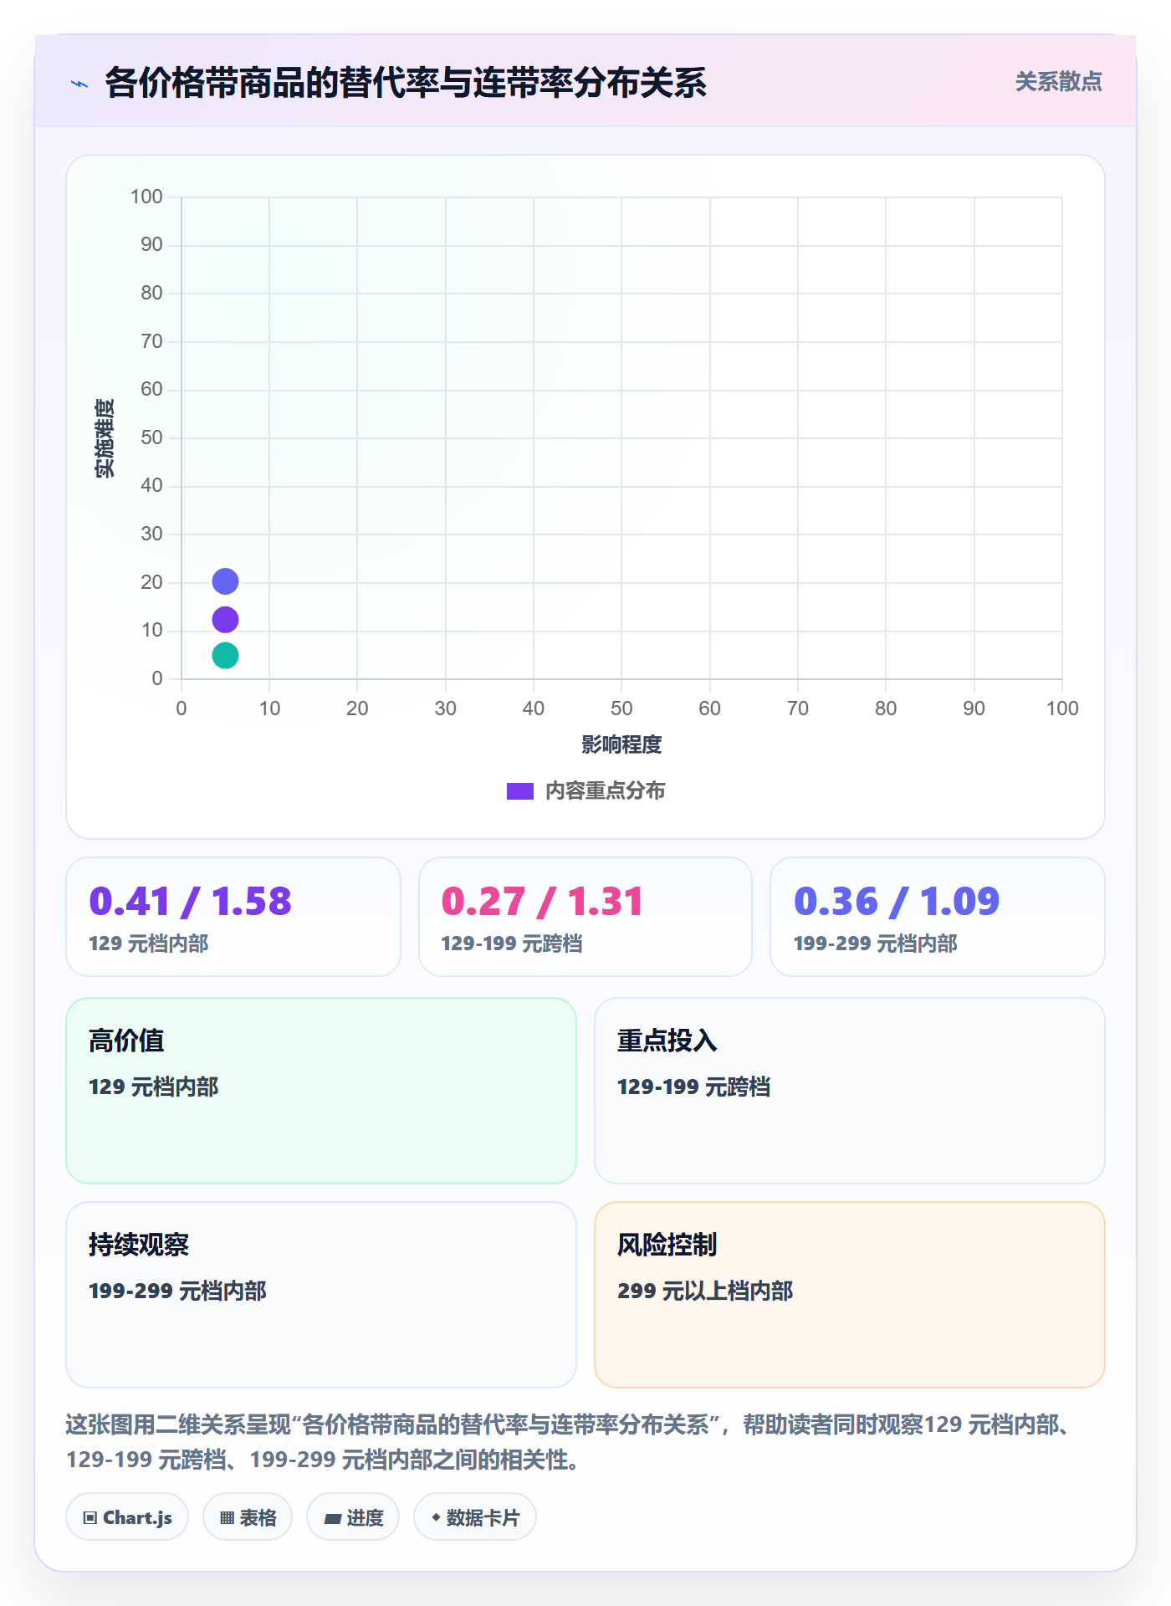The height and width of the screenshot is (1606, 1171).
Task: Click the 关系散点 label in header
Action: click(1058, 82)
